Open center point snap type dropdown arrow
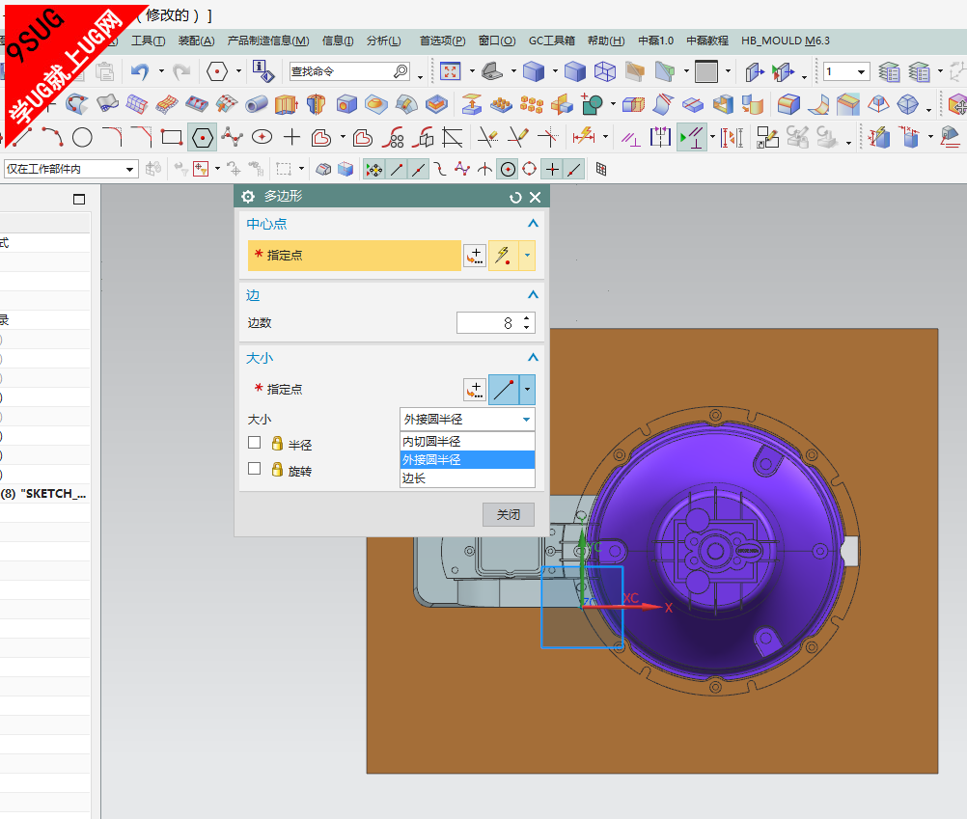 [527, 256]
